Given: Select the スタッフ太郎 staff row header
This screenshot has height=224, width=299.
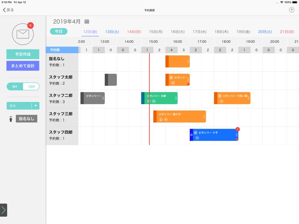Looking at the screenshot, I should [62, 80].
